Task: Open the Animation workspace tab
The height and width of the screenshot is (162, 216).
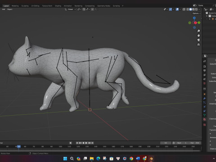Action: pyautogui.click(x=68, y=6)
